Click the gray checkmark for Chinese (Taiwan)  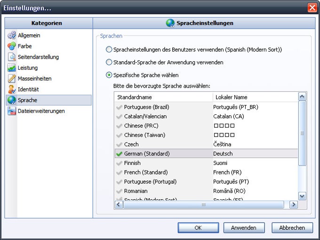click(x=119, y=135)
